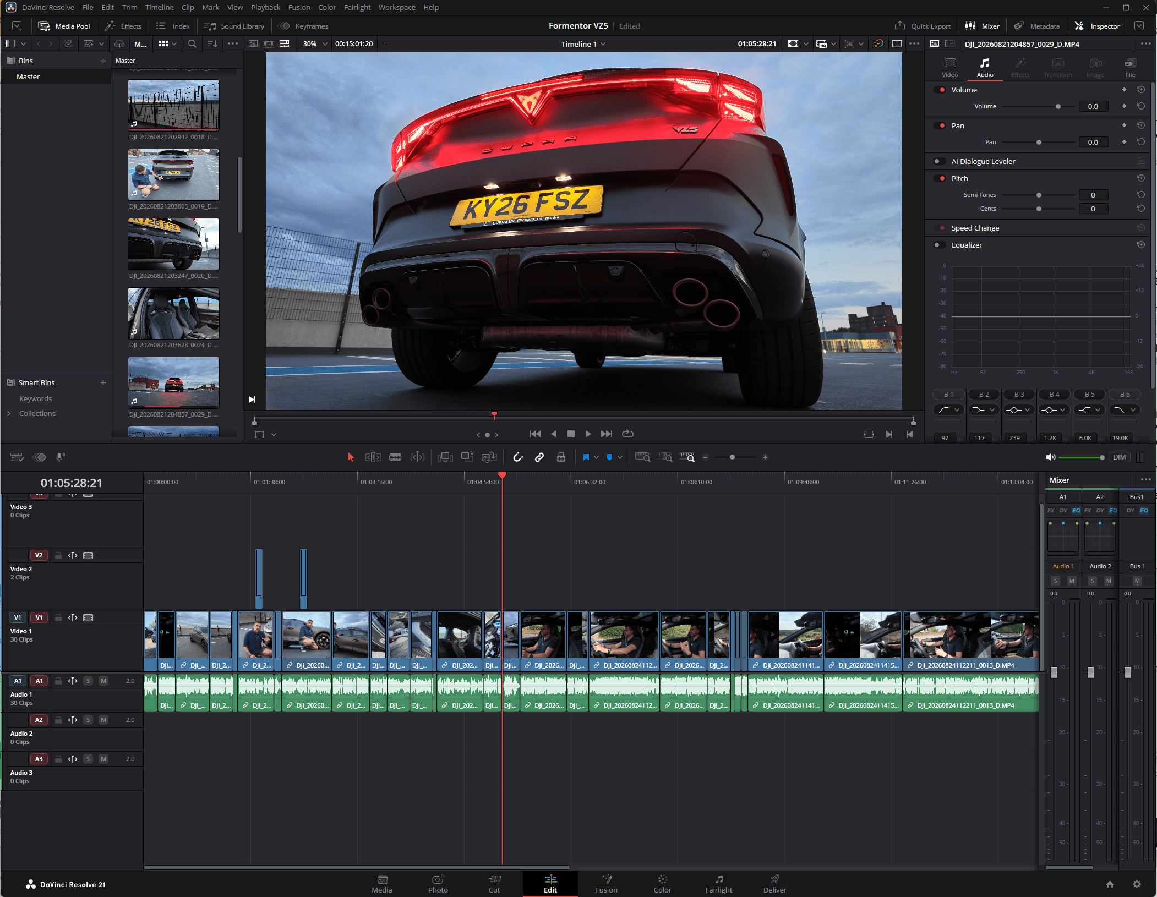Expand the Collections smart bin

(9, 413)
